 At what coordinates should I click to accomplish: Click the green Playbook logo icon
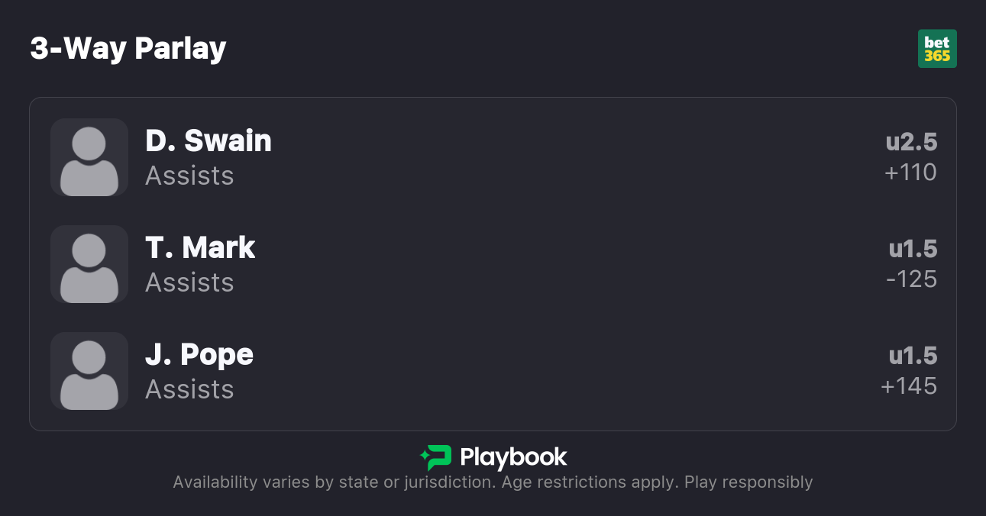436,457
